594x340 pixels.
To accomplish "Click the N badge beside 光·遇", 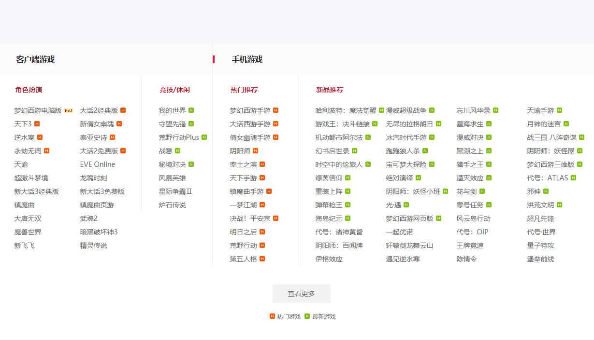I will tap(406, 205).
